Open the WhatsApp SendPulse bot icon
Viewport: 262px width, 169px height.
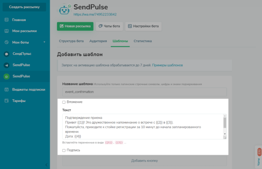[x=6, y=76]
